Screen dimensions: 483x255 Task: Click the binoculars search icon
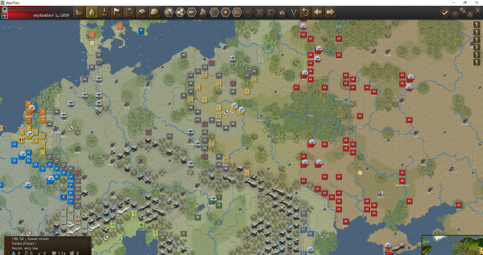point(142,12)
